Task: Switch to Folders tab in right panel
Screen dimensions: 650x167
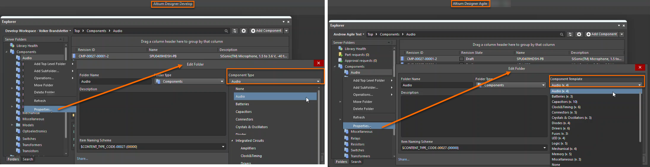Action: pos(342,162)
